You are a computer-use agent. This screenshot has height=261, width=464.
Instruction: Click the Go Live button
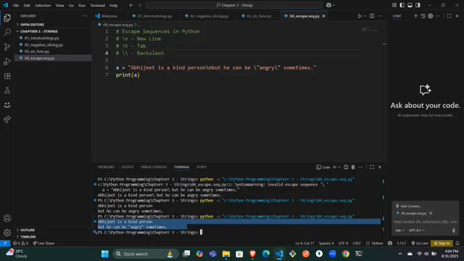click(420, 243)
